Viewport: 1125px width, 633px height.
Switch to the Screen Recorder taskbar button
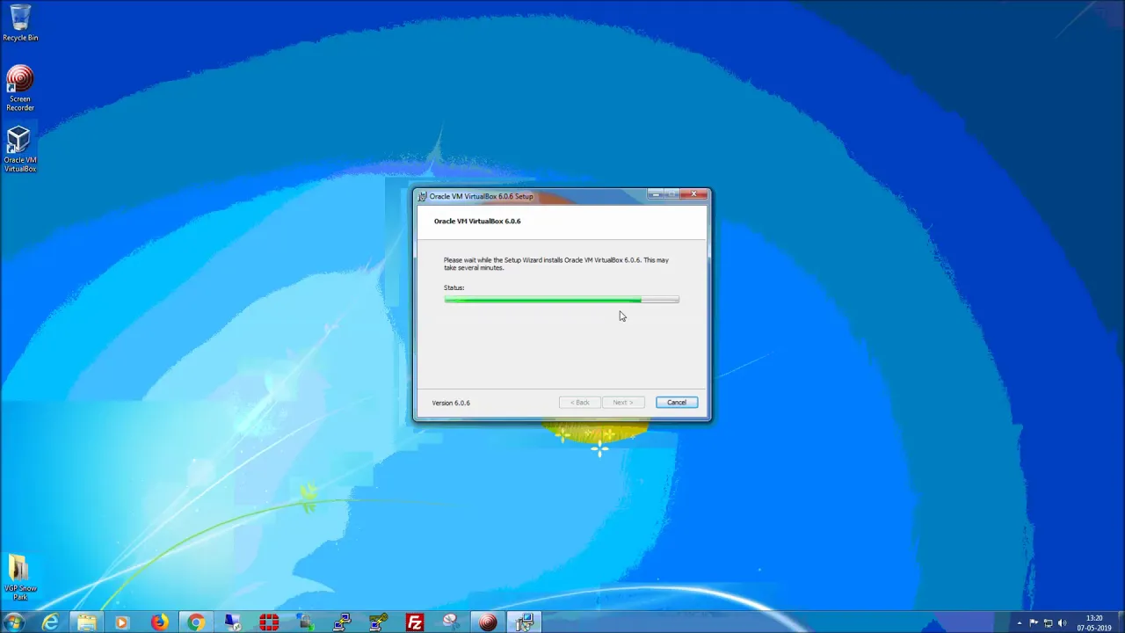tap(488, 622)
